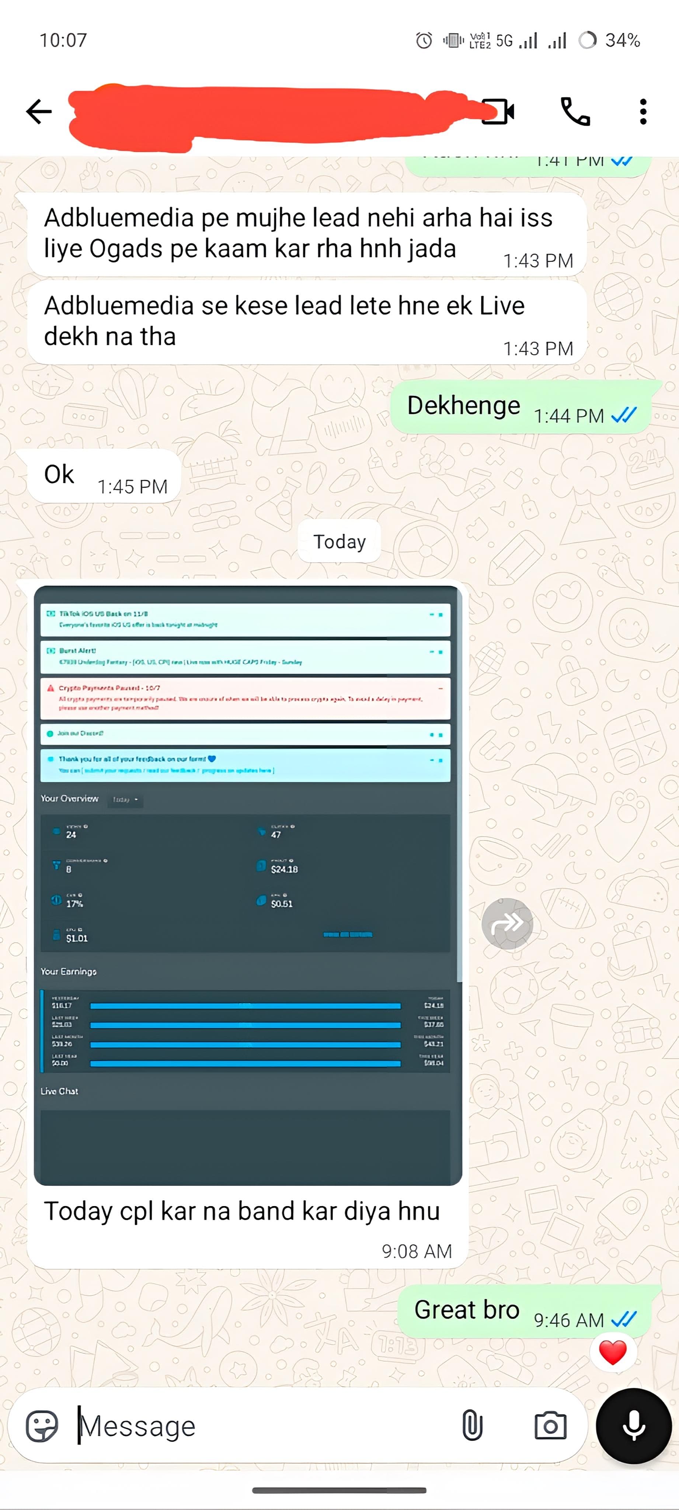Focus the Message input field
The width and height of the screenshot is (679, 1510).
[x=264, y=1425]
